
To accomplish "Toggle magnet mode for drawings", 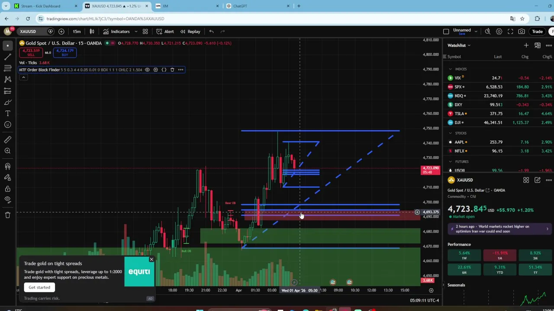I will tap(7, 166).
